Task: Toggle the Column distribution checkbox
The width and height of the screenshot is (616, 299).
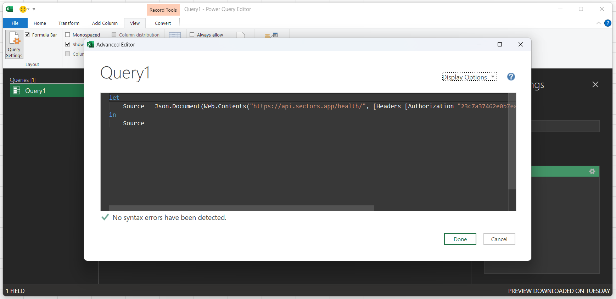Action: click(x=114, y=35)
